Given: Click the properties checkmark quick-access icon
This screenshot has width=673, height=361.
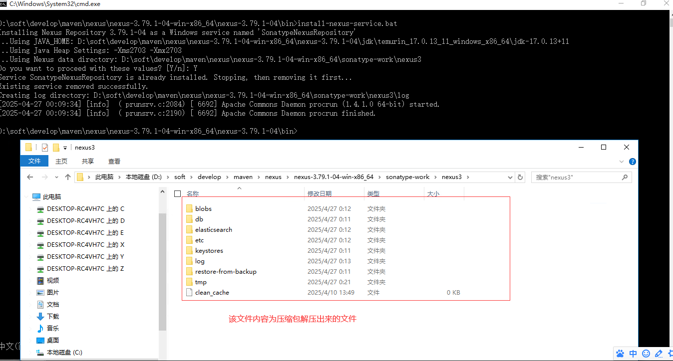Looking at the screenshot, I should tap(45, 148).
